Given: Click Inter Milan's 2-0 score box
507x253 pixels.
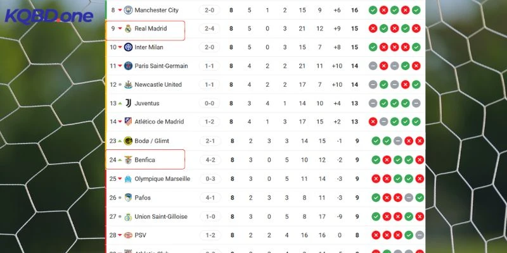Looking at the screenshot, I should click(210, 47).
